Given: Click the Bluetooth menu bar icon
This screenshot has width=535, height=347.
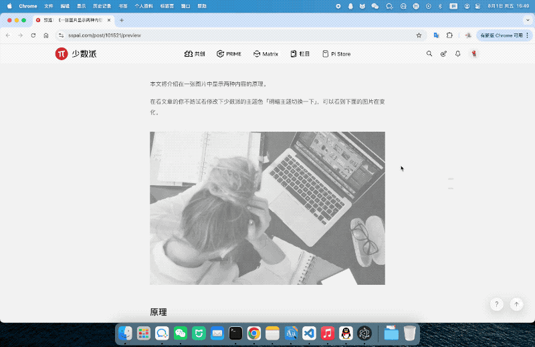Looking at the screenshot, I should tap(440, 6).
